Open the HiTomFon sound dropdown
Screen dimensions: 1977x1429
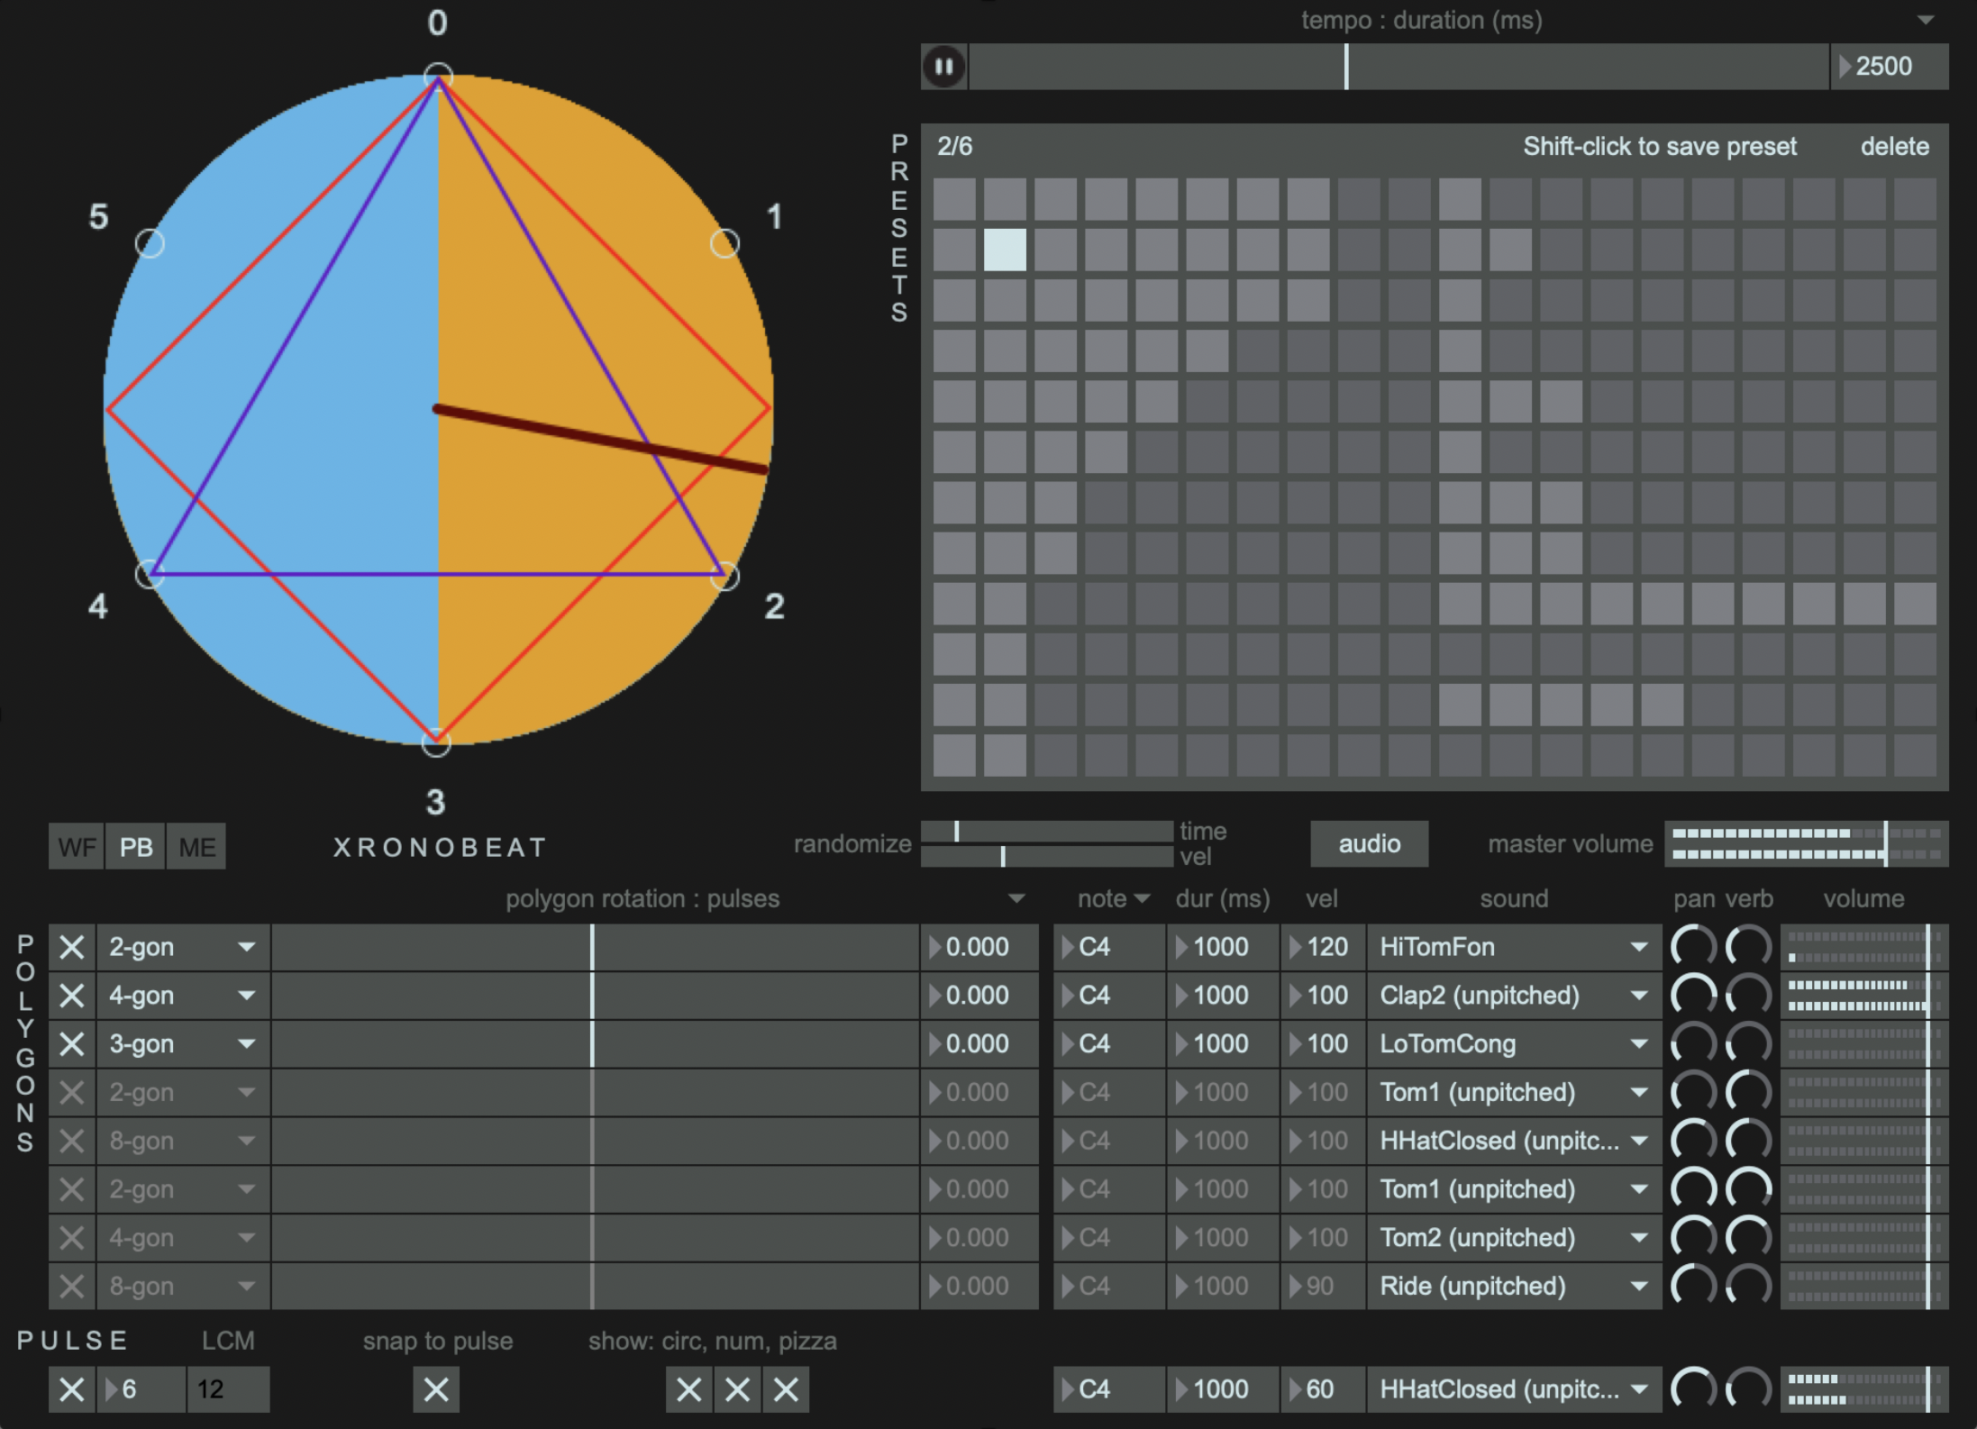[1638, 946]
